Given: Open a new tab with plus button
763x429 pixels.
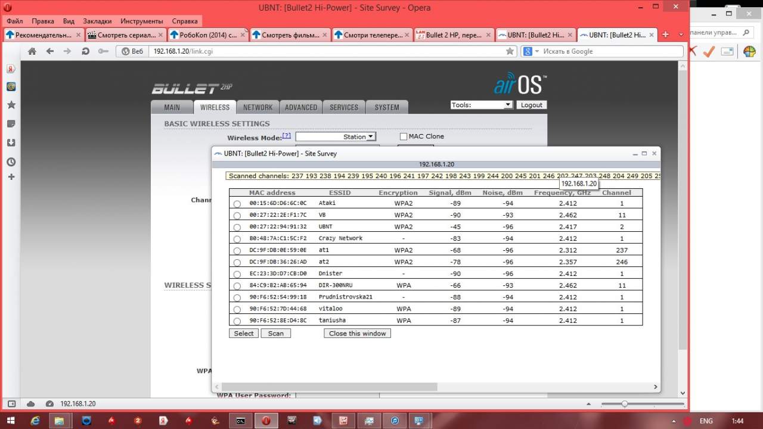Looking at the screenshot, I should click(x=666, y=35).
